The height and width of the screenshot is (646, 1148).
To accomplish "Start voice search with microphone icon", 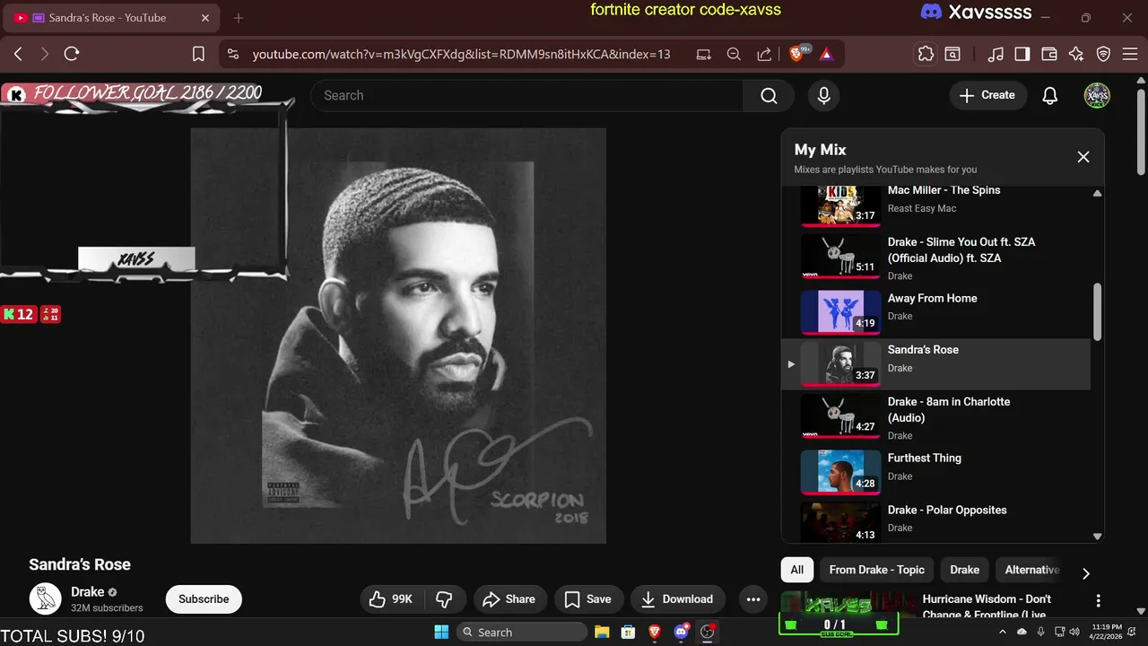I will tap(823, 95).
